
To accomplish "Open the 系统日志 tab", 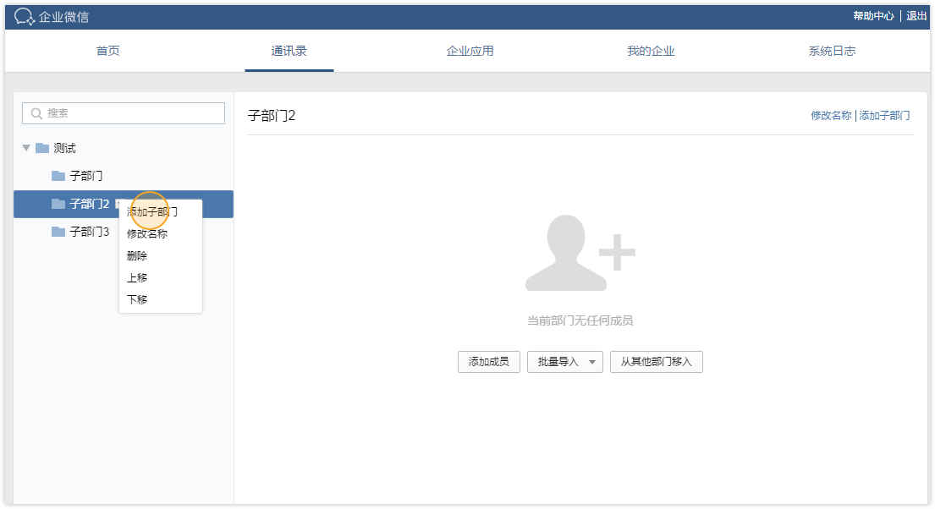I will pos(831,51).
